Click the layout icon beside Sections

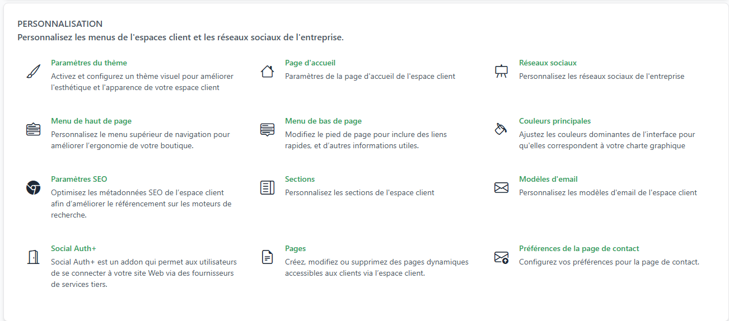[x=267, y=188]
